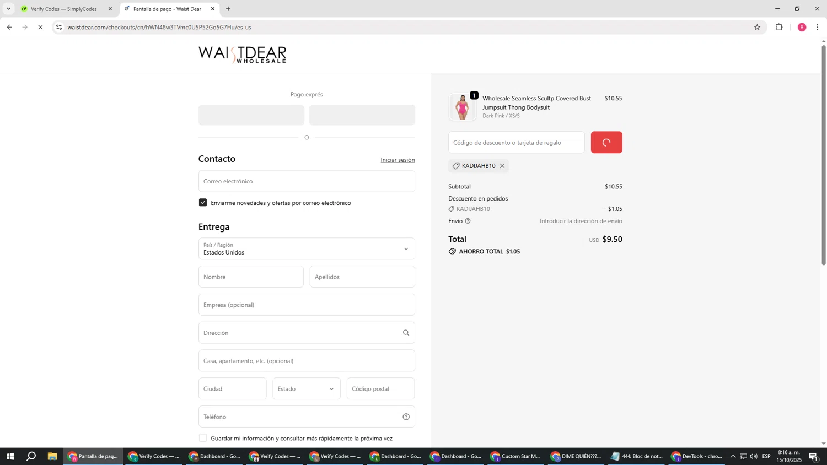
Task: Focus the Código postal field
Action: 380,389
